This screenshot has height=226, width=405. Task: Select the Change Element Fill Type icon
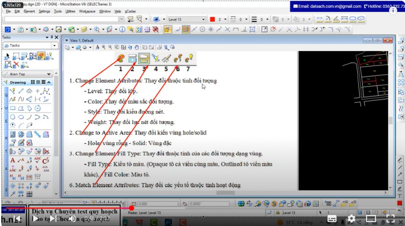click(143, 59)
